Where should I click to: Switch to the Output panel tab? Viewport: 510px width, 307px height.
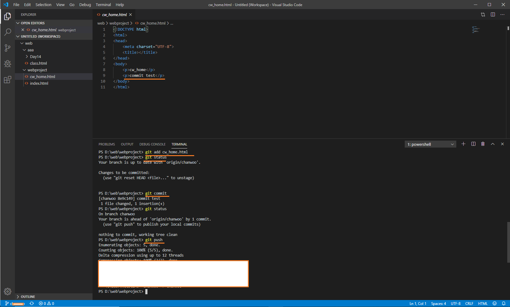(127, 144)
